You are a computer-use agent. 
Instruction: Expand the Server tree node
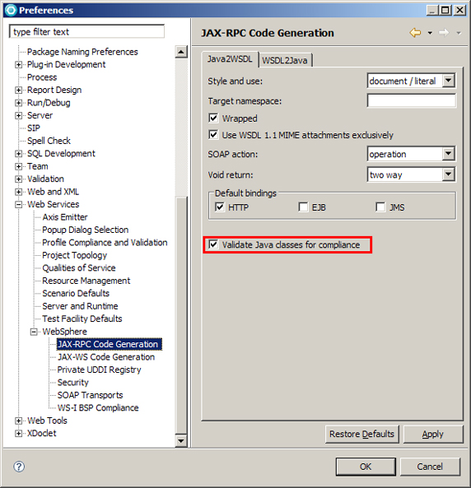[x=18, y=115]
